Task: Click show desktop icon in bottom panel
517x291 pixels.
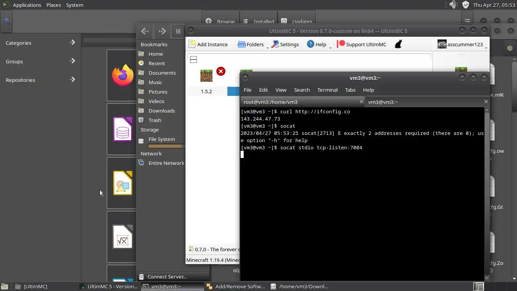Action: pos(5,286)
